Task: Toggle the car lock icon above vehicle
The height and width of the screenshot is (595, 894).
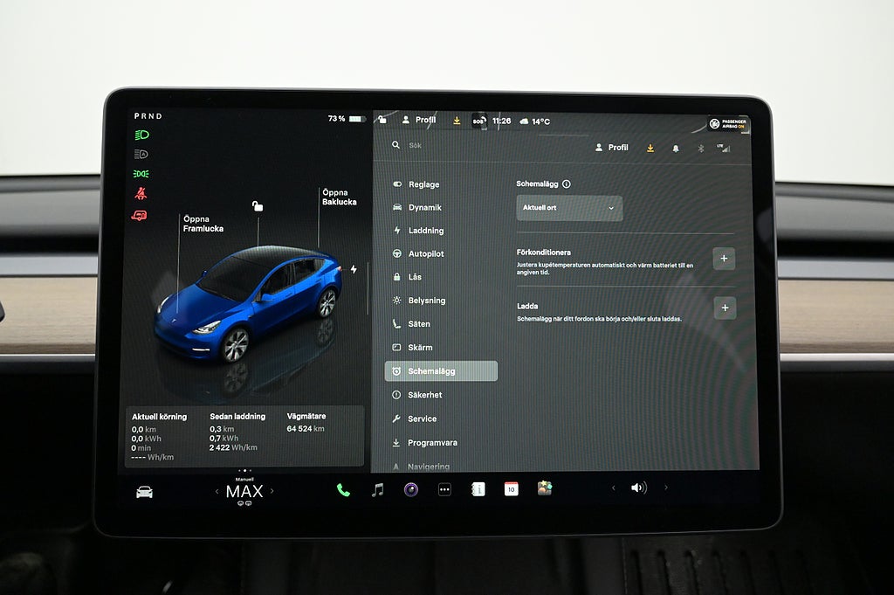Action: click(x=258, y=206)
